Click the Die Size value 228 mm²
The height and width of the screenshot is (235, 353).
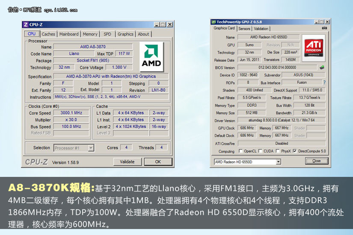(x=291, y=52)
